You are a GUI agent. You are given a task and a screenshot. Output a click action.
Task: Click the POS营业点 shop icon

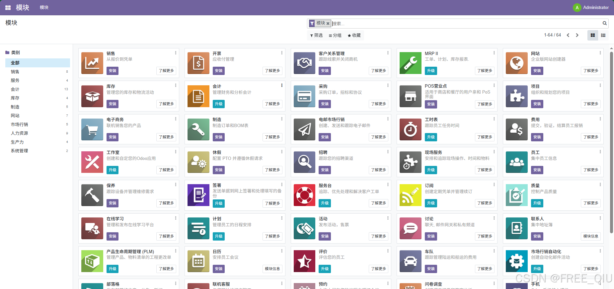pyautogui.click(x=411, y=96)
